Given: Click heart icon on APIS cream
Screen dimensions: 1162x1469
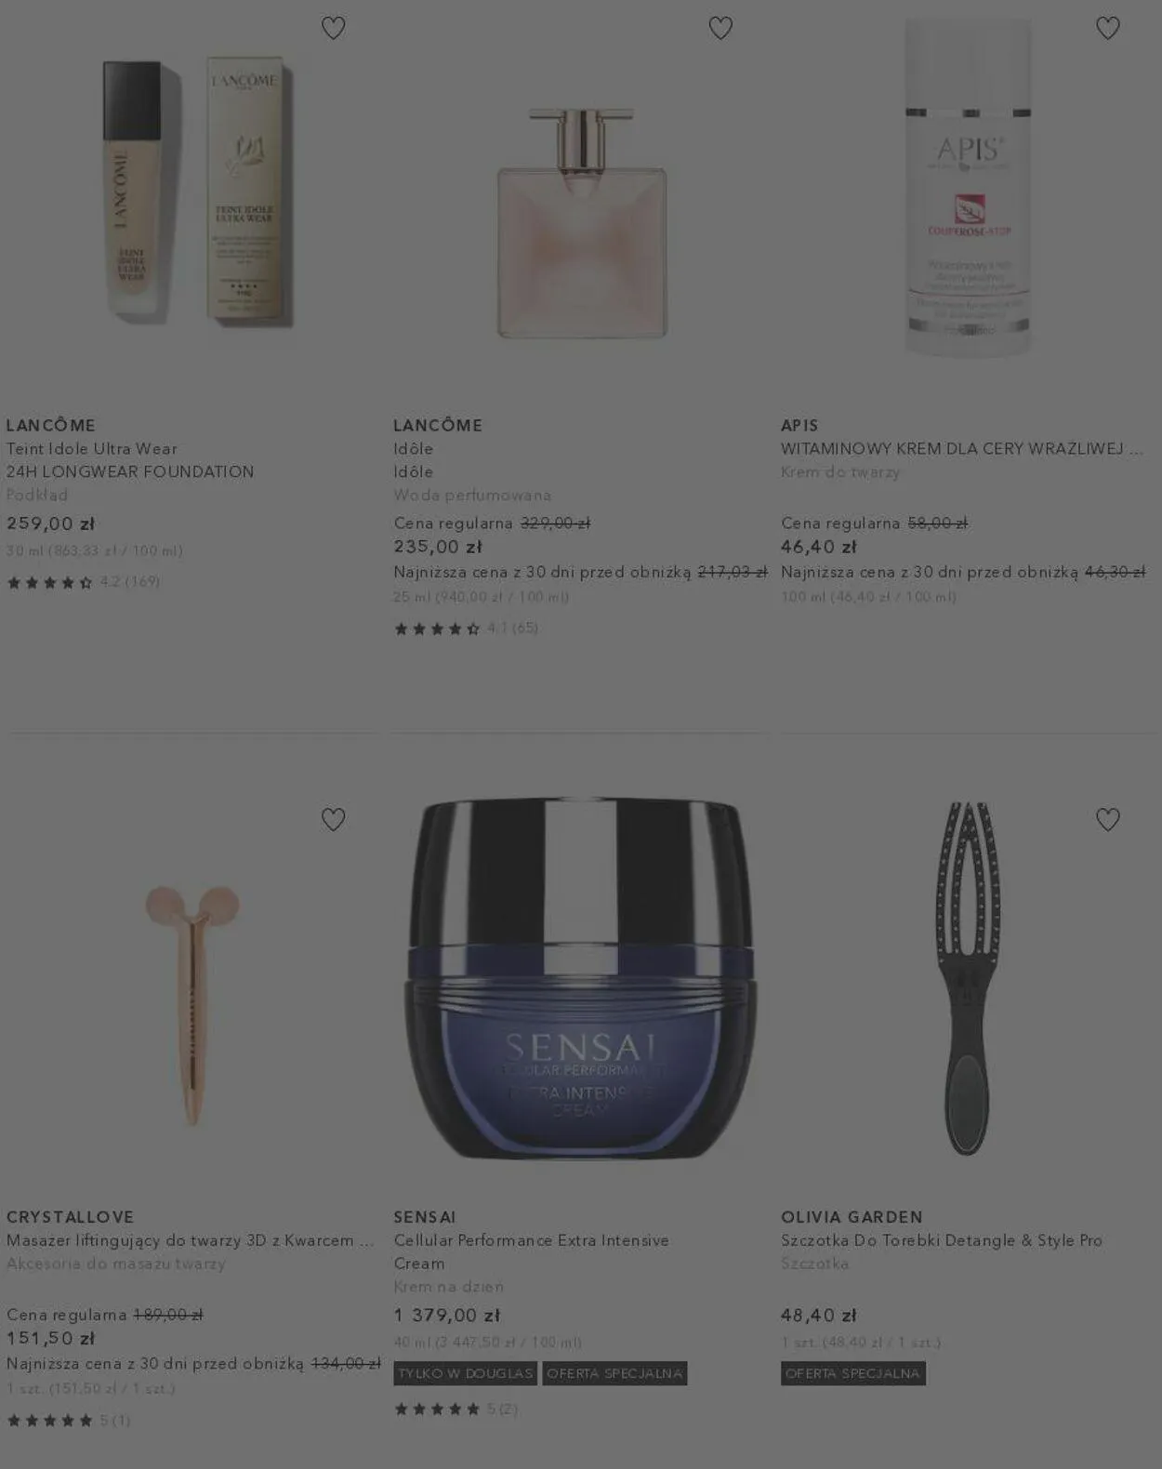Looking at the screenshot, I should [x=1107, y=28].
